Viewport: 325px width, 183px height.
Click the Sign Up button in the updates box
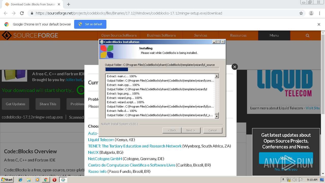286,158
